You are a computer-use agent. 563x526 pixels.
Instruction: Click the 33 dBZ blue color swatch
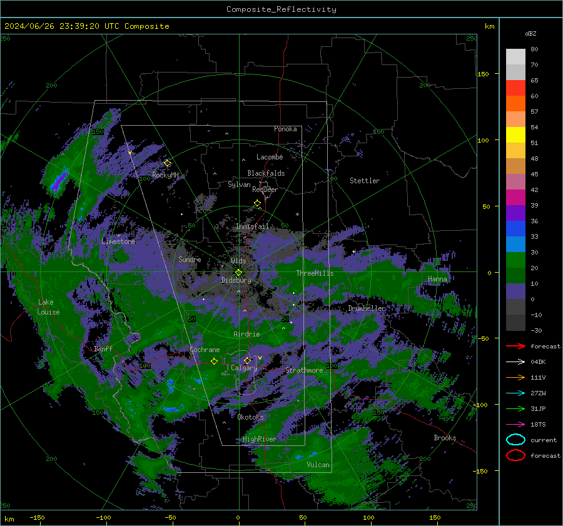tap(515, 244)
